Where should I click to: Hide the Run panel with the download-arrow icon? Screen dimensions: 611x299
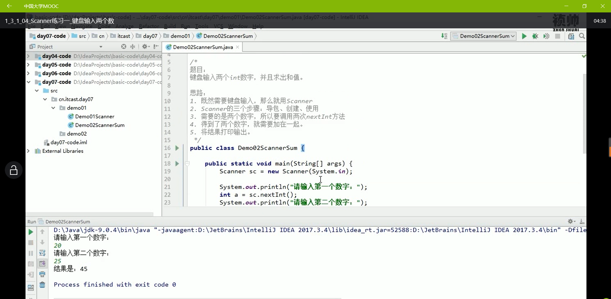(x=582, y=221)
